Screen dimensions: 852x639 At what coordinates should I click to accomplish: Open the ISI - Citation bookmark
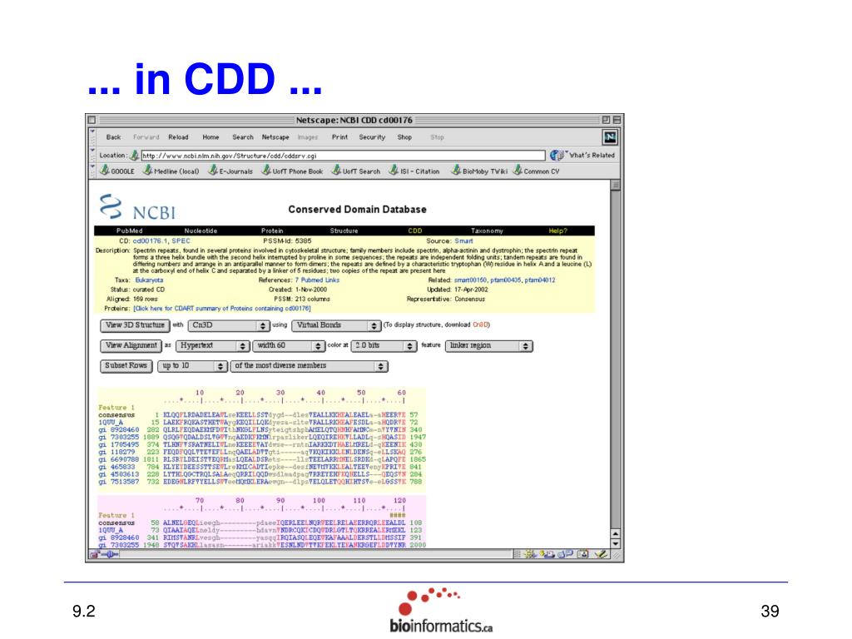pos(414,171)
